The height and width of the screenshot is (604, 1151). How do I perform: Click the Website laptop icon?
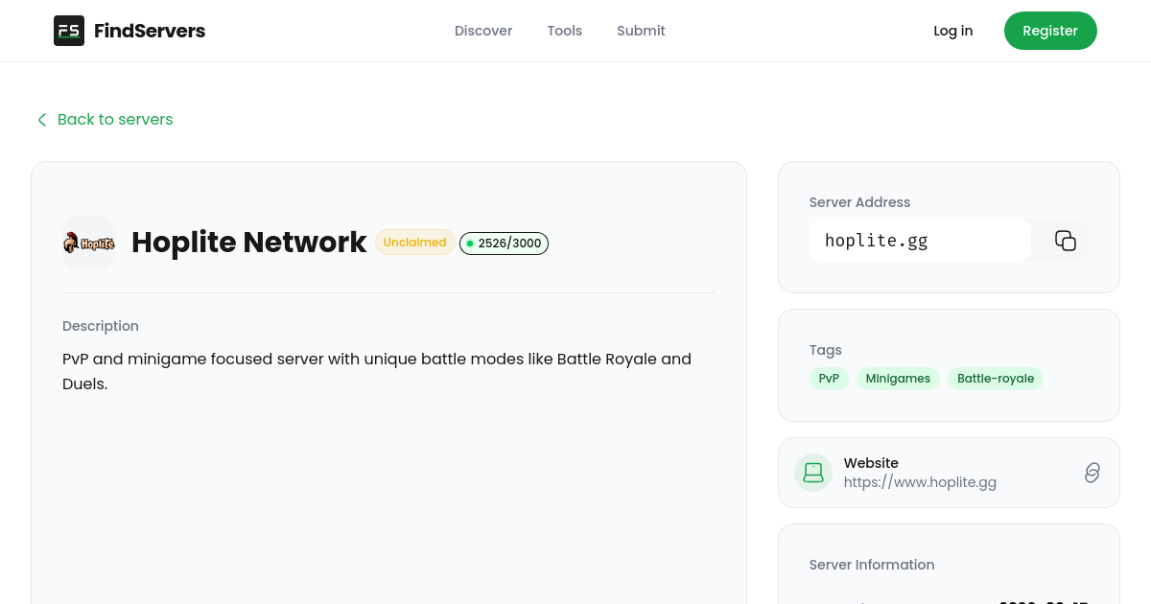[x=813, y=473]
